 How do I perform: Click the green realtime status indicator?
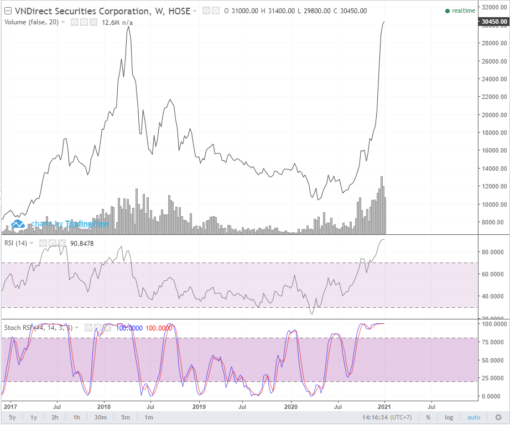coord(460,11)
